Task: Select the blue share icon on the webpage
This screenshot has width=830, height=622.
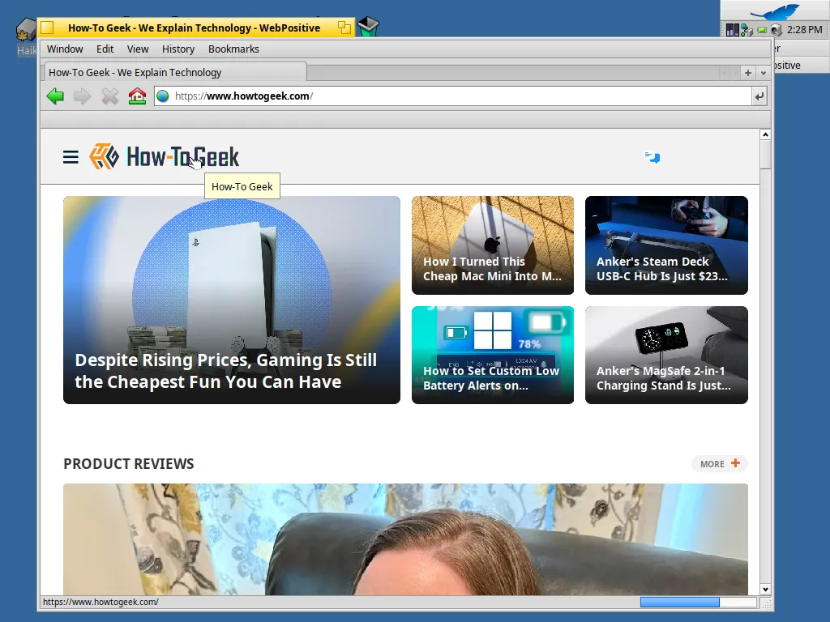Action: 652,158
